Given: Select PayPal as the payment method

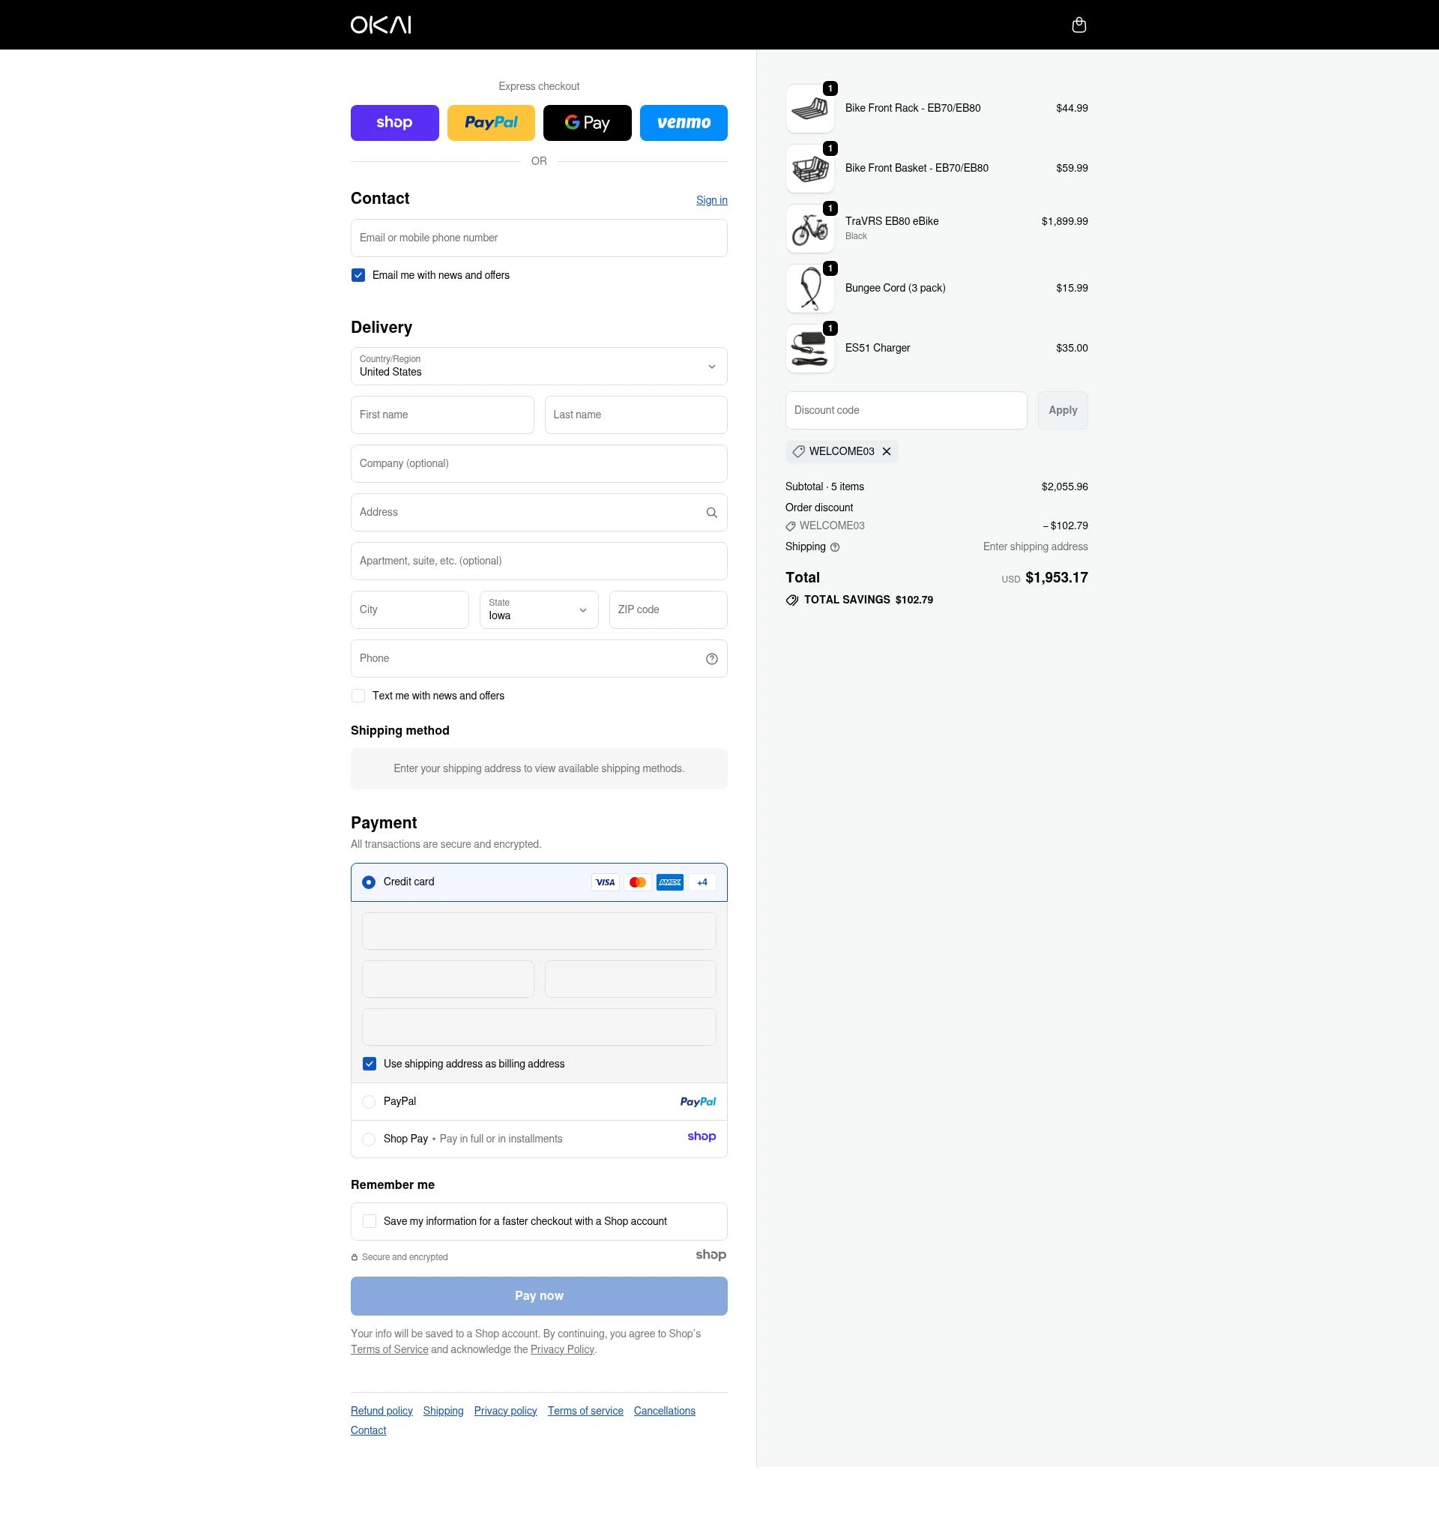Looking at the screenshot, I should (x=369, y=1101).
